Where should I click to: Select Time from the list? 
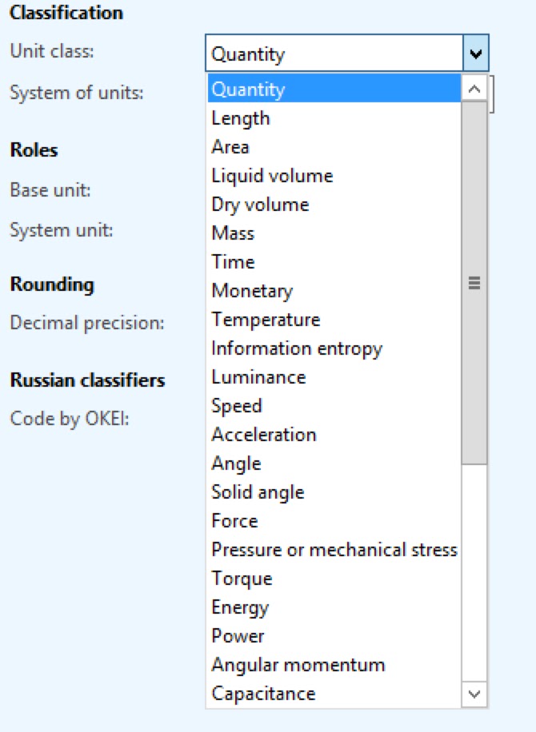pyautogui.click(x=233, y=262)
